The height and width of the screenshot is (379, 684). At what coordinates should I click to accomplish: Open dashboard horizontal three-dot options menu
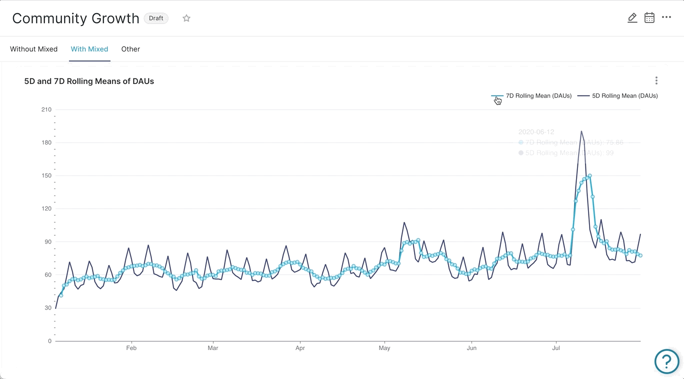tap(666, 17)
